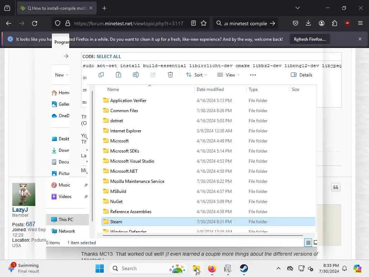The width and height of the screenshot is (369, 277).
Task: Open Documents in Explorer sidebar
Action: [60, 162]
